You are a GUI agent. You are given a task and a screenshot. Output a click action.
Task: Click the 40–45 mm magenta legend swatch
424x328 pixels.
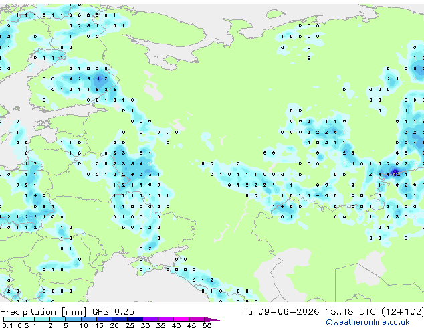coord(181,319)
